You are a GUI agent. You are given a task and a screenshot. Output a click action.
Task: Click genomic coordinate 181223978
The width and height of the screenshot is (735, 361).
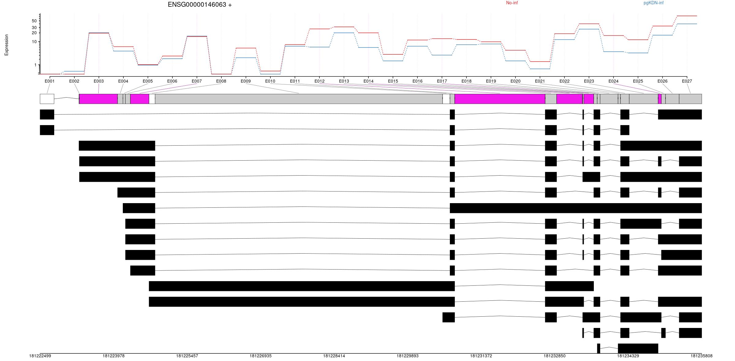[x=114, y=356]
